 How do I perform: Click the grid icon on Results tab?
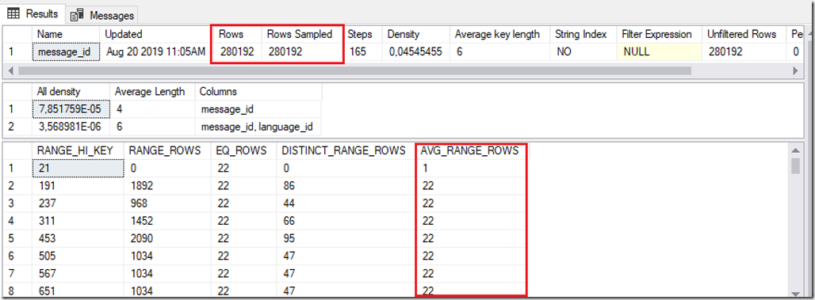pyautogui.click(x=14, y=13)
